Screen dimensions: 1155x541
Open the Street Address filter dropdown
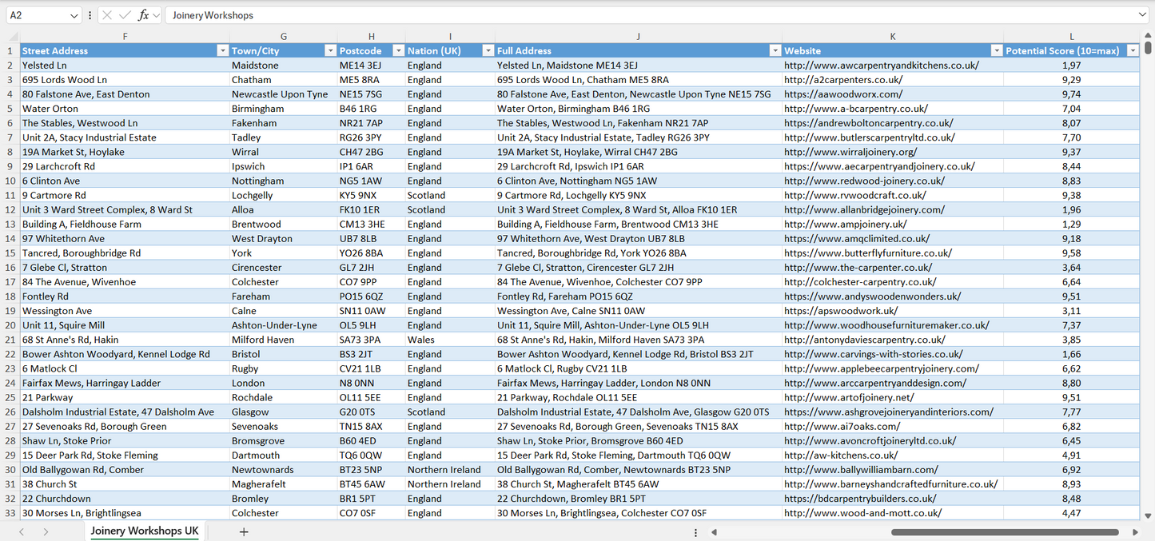[222, 50]
